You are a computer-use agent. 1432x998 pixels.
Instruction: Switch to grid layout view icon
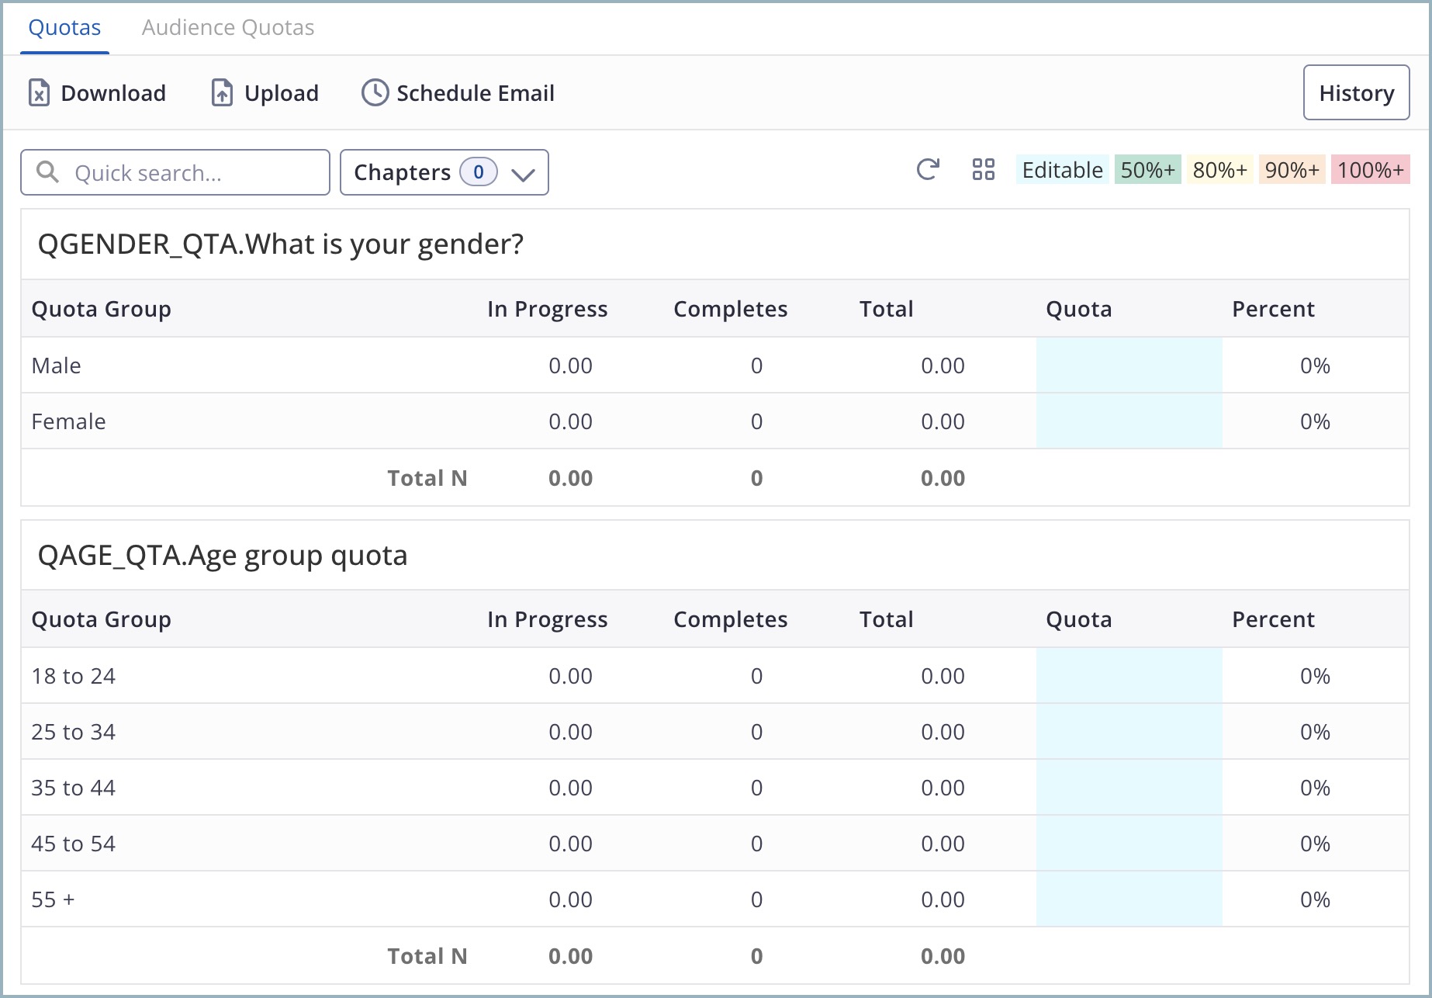pos(984,169)
